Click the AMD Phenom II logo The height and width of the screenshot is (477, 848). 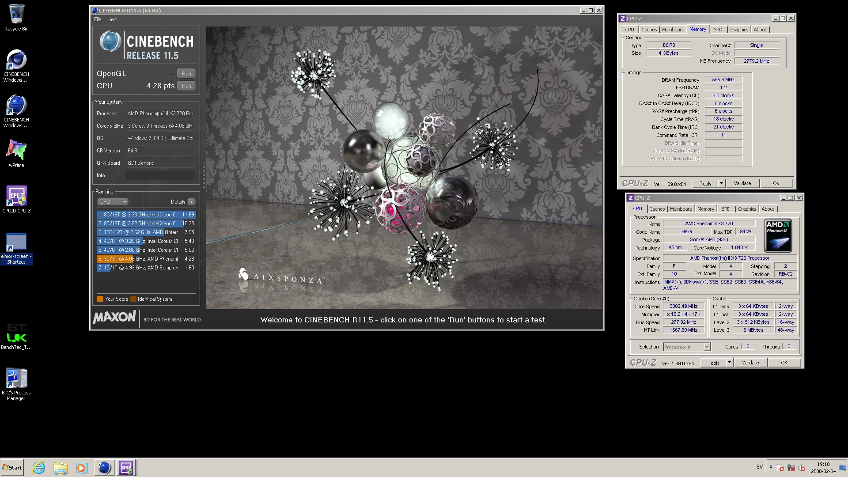pyautogui.click(x=778, y=235)
